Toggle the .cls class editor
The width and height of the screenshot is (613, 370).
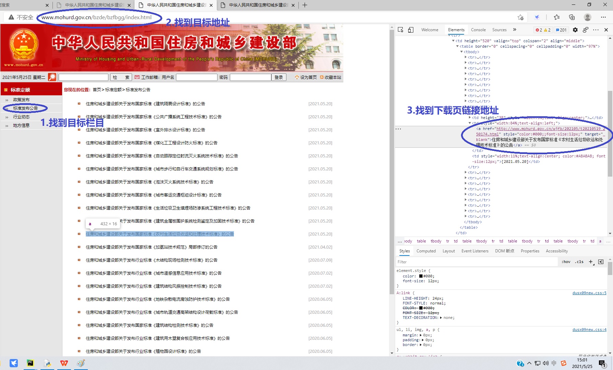(579, 262)
